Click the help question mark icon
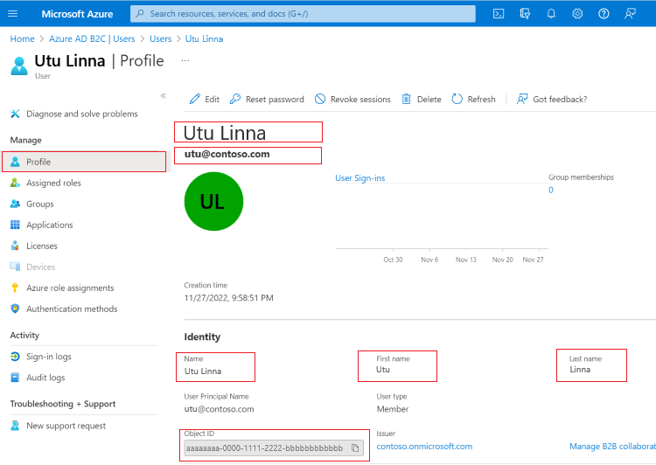This screenshot has width=656, height=465. coord(604,13)
